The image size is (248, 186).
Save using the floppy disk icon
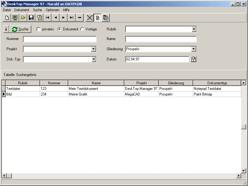pos(31,18)
